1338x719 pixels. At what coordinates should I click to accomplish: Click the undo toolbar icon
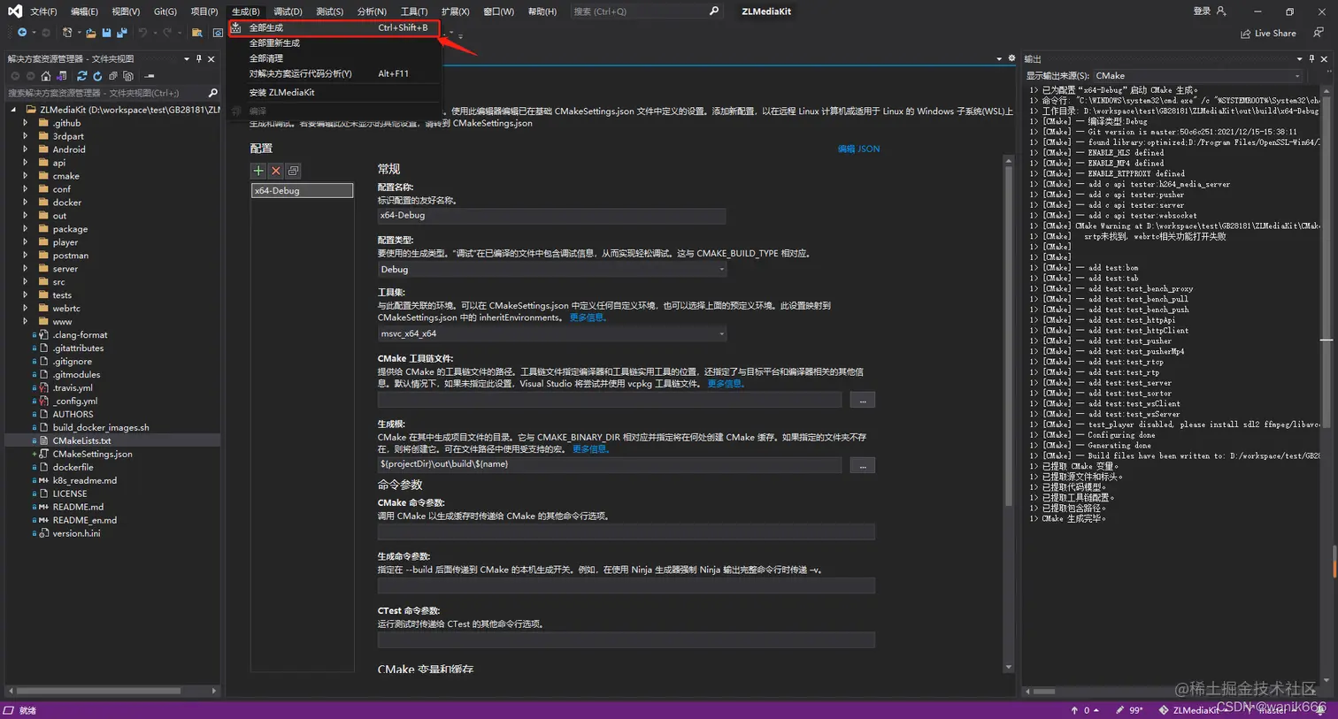pyautogui.click(x=142, y=33)
